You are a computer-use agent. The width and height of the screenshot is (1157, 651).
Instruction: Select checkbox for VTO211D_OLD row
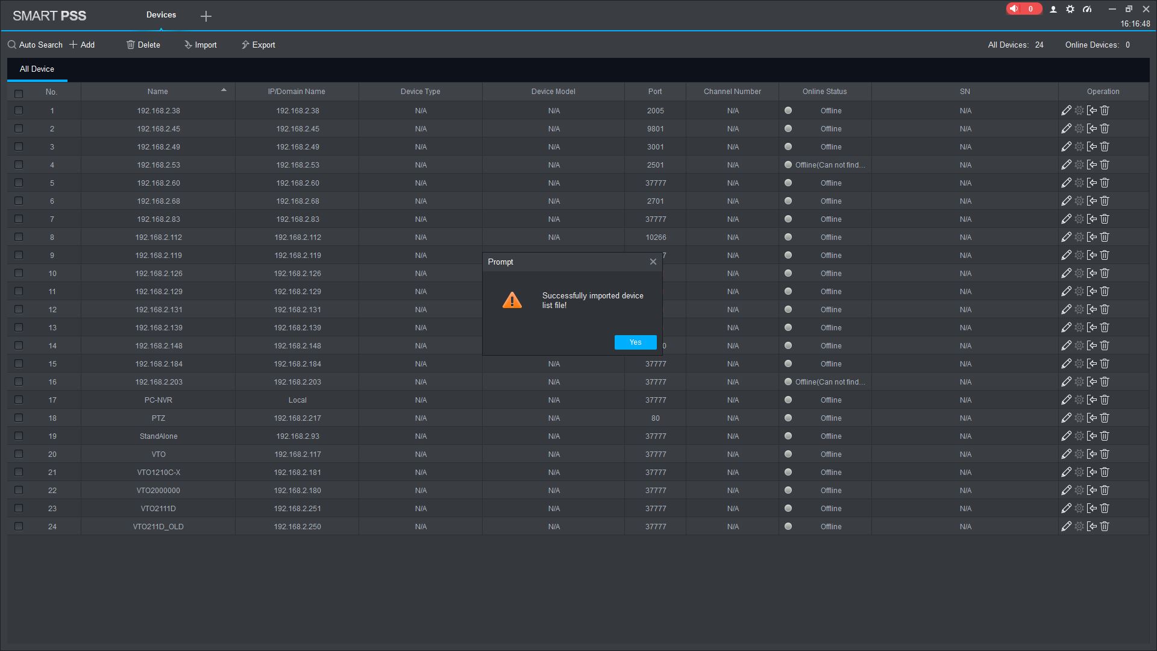19,526
